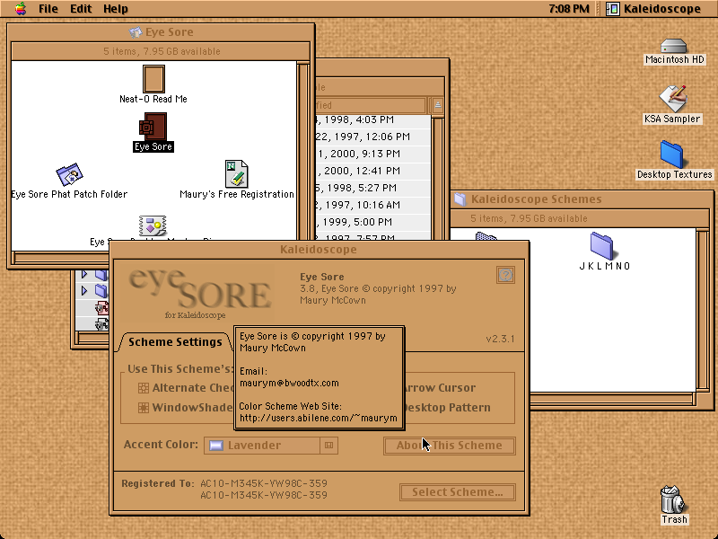Click the Kaleidoscope Schemes vertical scrollbar
This screenshot has height=539, width=718.
pos(703,310)
